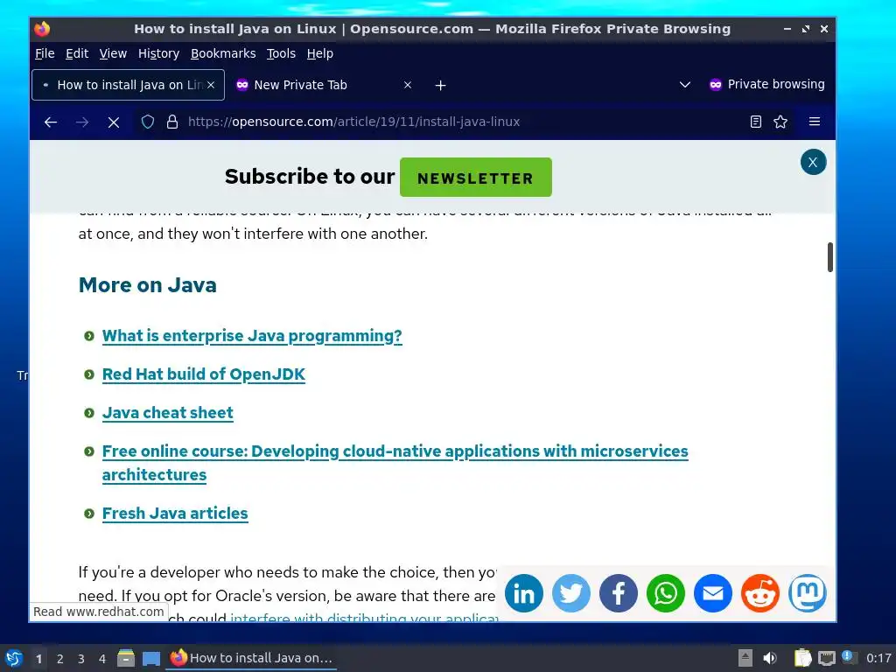The width and height of the screenshot is (896, 672).
Task: Switch to the New Private Tab
Action: pyautogui.click(x=322, y=85)
